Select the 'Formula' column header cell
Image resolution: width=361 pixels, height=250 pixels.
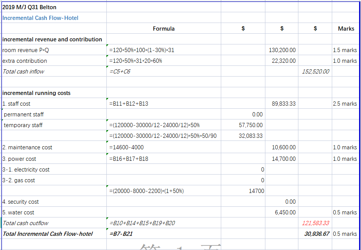coord(164,29)
